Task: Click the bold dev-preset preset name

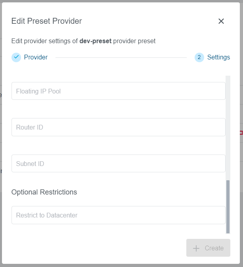Action: point(96,41)
